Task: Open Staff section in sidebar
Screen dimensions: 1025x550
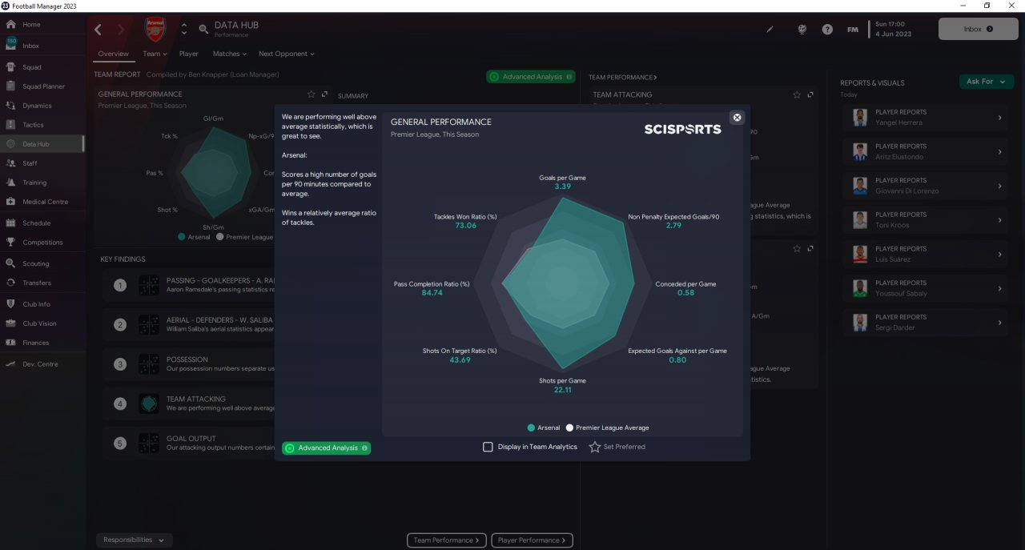Action: coord(42,163)
